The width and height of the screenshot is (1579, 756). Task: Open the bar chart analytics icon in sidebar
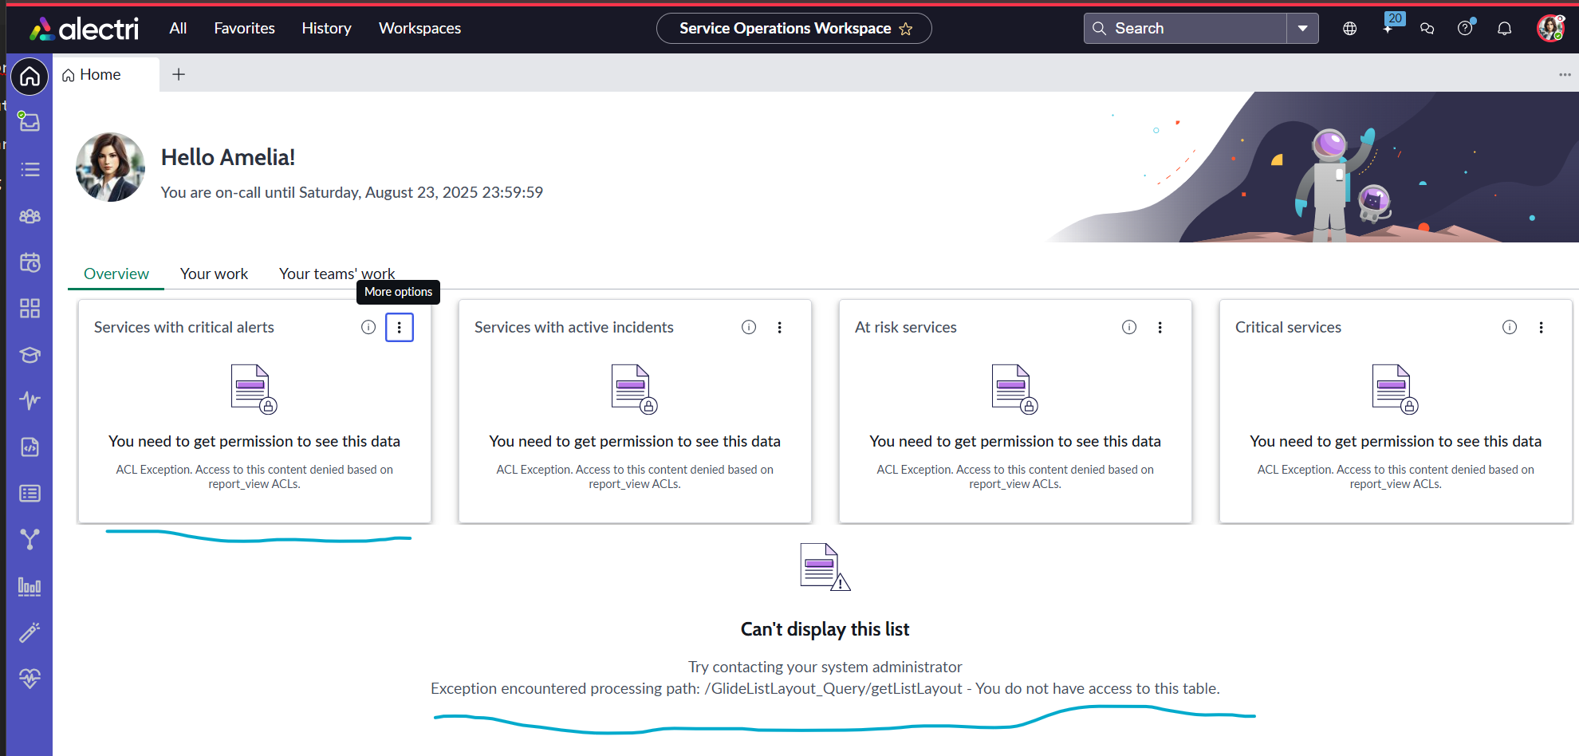click(x=30, y=586)
